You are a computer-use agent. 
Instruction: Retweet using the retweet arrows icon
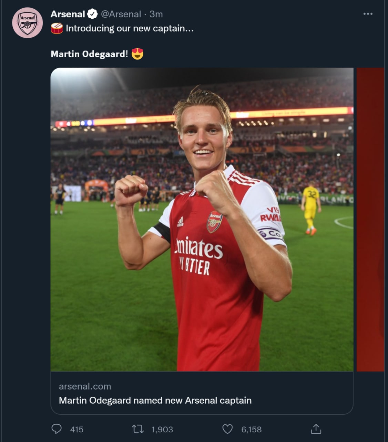click(x=138, y=429)
